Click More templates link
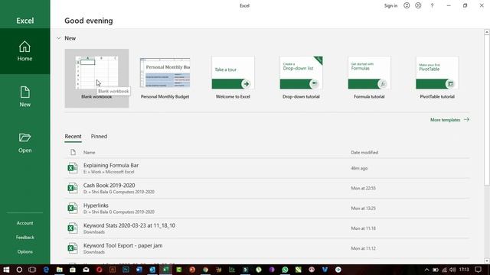 449,120
